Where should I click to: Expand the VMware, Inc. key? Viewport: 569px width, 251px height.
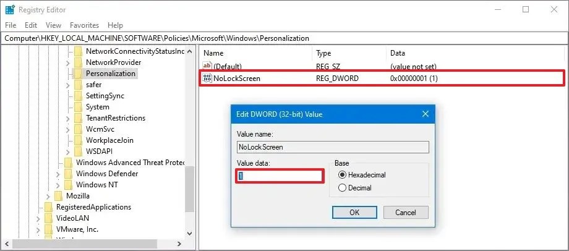point(38,230)
